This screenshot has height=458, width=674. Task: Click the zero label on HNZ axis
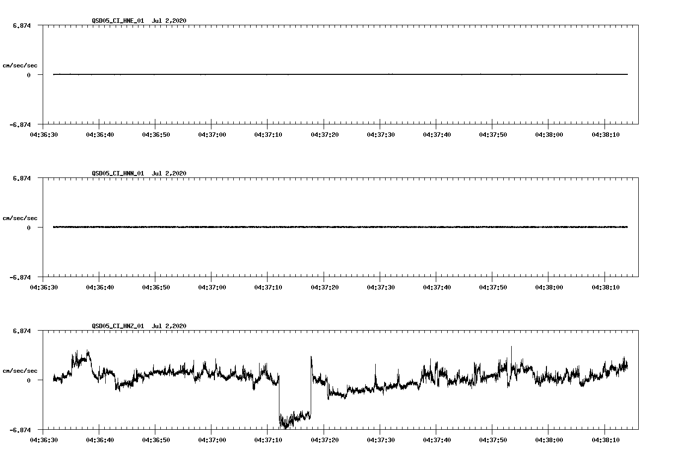click(29, 380)
